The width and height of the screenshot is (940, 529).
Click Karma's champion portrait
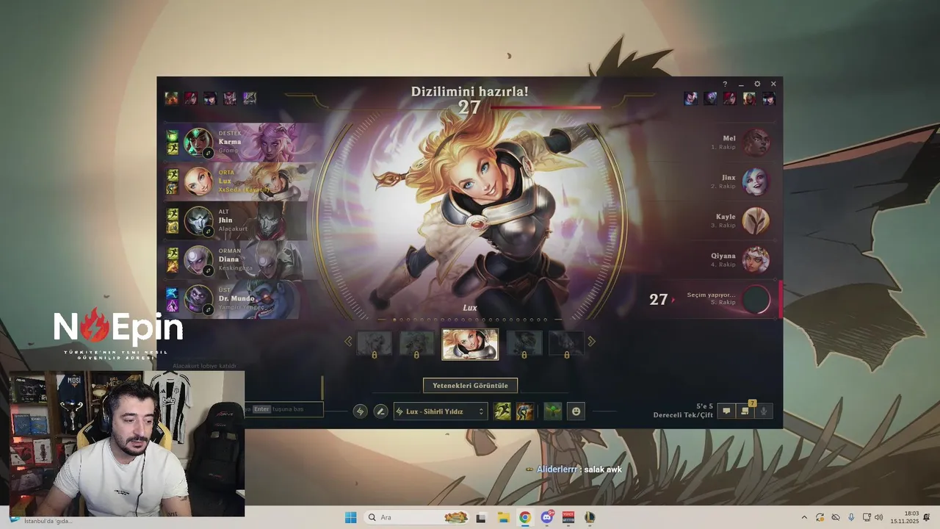click(x=198, y=142)
